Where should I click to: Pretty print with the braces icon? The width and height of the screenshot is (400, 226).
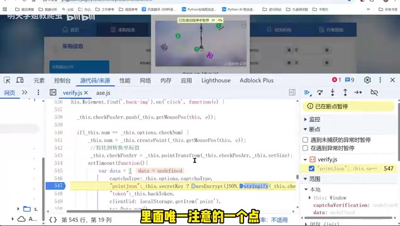point(53,220)
